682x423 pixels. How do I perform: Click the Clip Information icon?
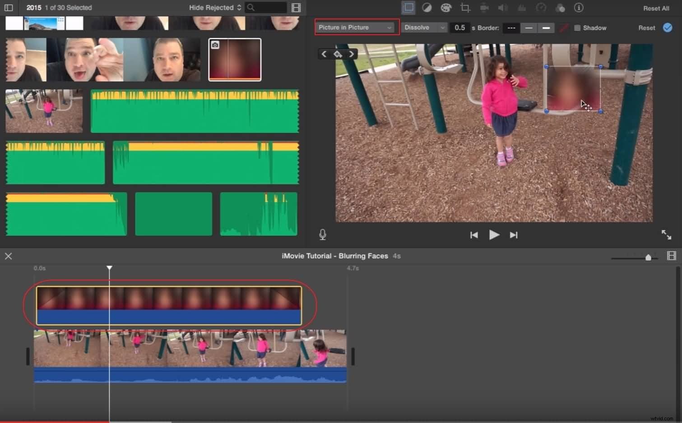point(579,8)
